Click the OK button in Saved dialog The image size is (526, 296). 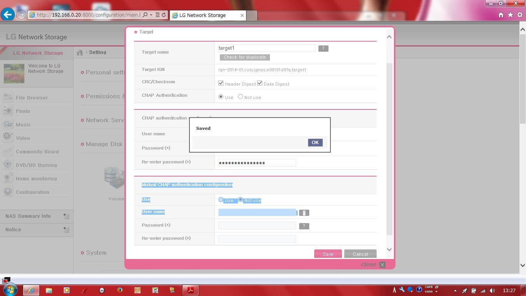(x=315, y=143)
